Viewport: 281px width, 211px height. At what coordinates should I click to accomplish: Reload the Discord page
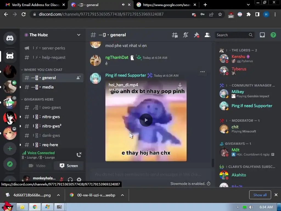coord(24,14)
